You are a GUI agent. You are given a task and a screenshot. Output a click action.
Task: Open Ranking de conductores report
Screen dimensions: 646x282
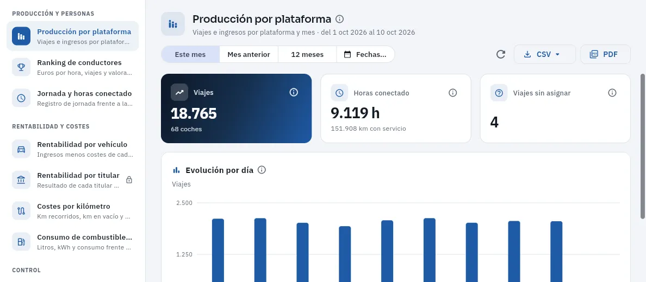click(x=72, y=67)
